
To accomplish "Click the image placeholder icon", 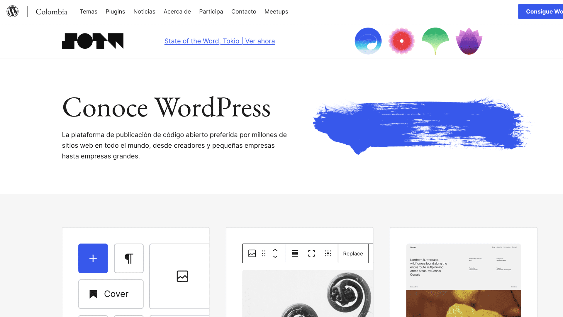I will click(182, 276).
